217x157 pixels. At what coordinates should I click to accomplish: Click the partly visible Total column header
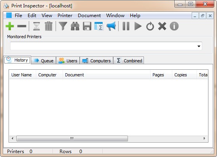click(x=202, y=75)
